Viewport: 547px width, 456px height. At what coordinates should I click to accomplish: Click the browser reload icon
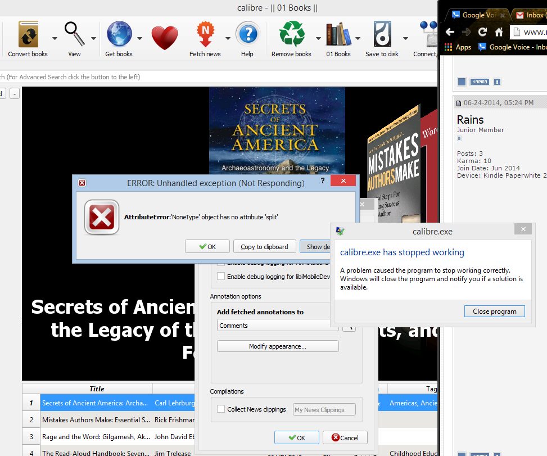click(x=482, y=32)
